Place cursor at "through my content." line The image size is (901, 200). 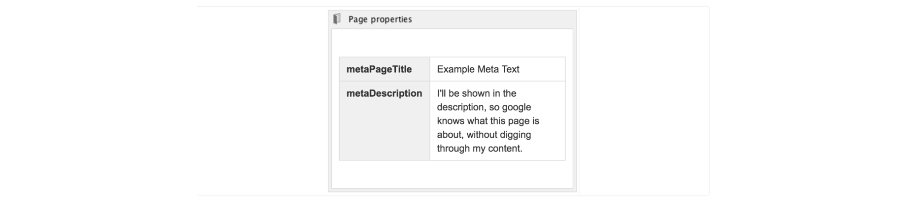(x=479, y=148)
